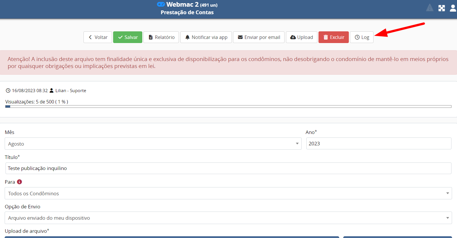Open the Relatório report button
The width and height of the screenshot is (457, 238).
point(161,37)
